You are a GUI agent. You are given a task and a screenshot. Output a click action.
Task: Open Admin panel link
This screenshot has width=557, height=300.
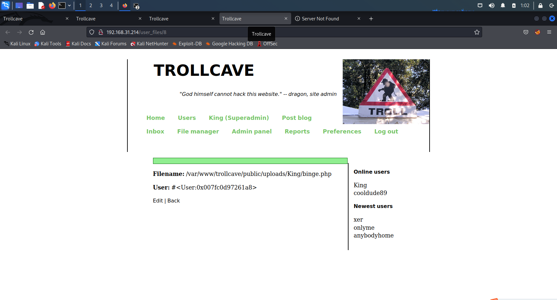pos(252,132)
